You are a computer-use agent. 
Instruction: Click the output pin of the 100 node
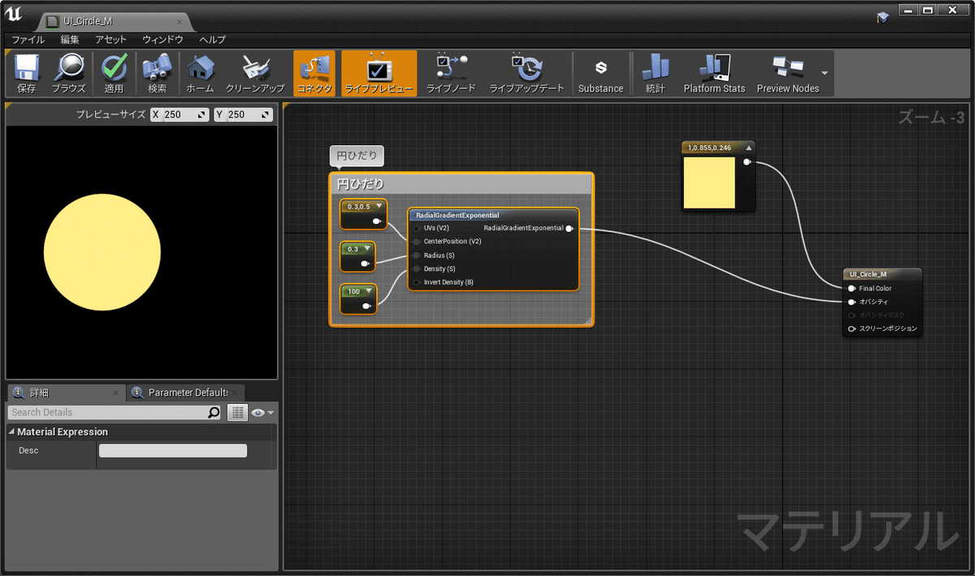(366, 306)
